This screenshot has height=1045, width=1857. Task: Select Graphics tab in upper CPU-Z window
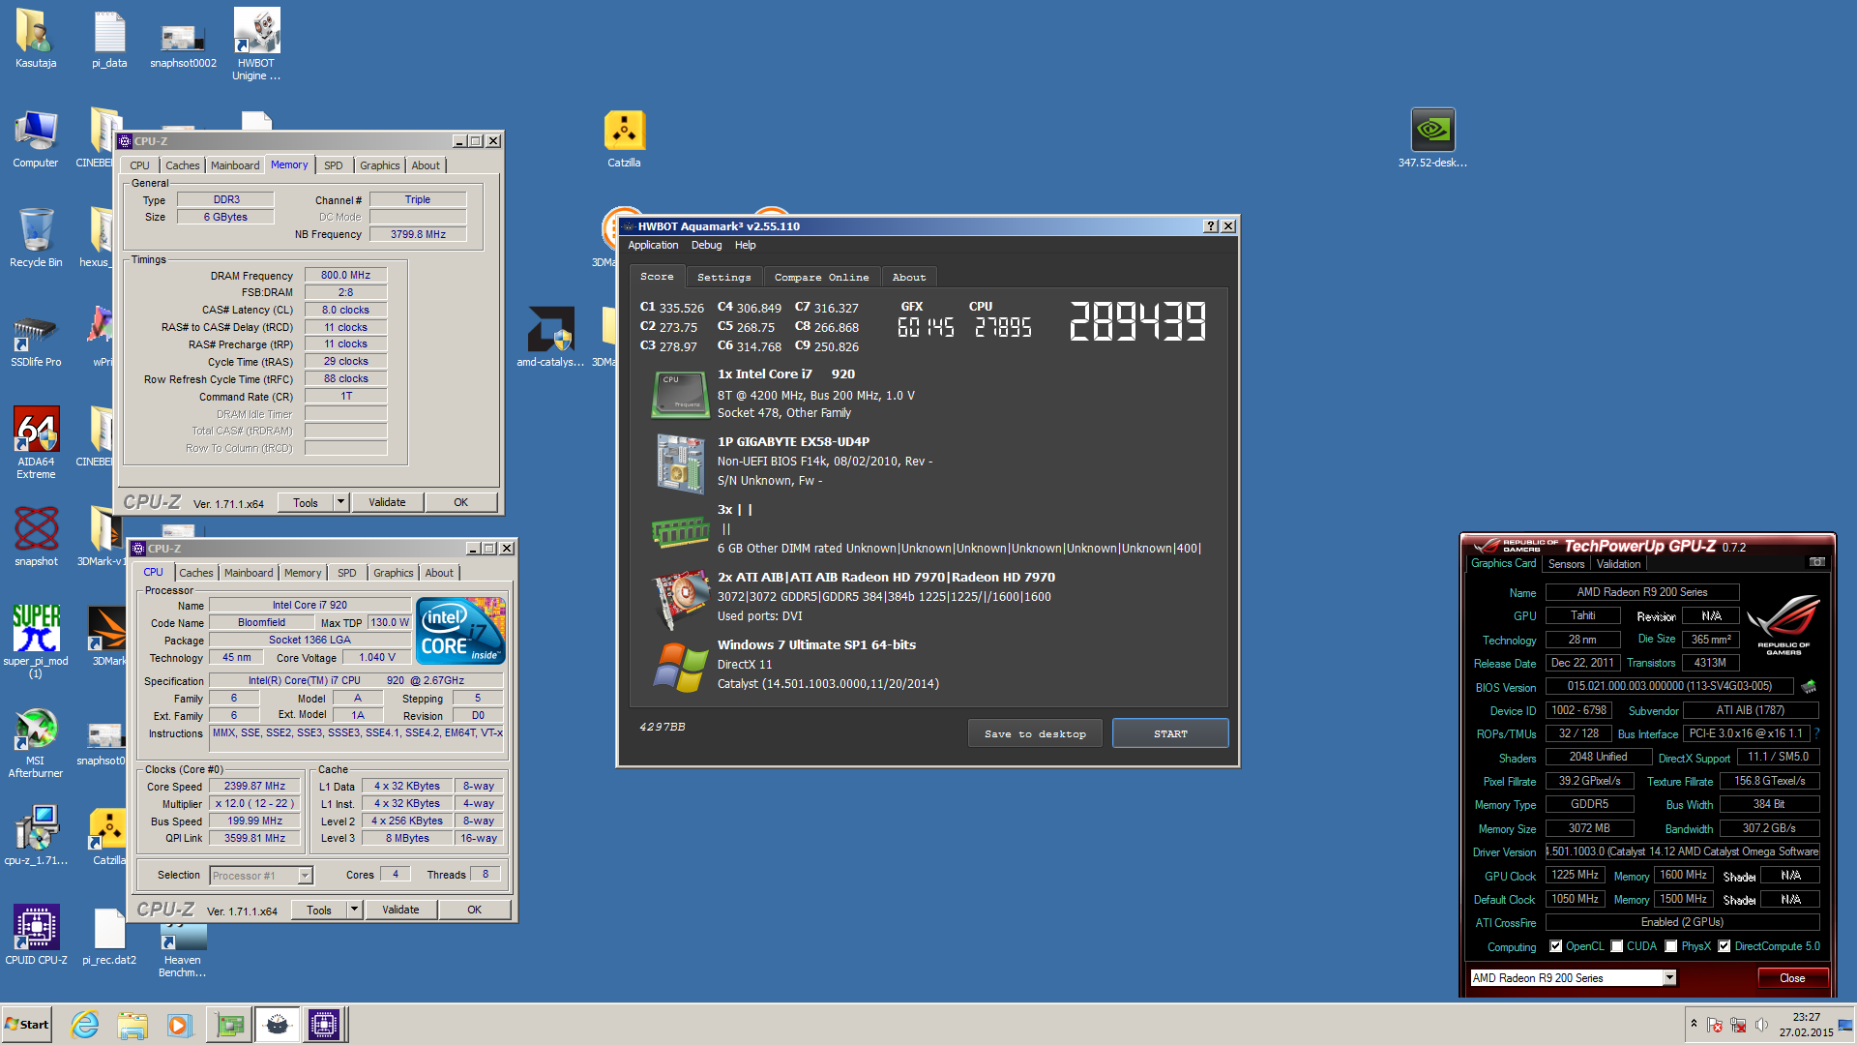[x=380, y=165]
